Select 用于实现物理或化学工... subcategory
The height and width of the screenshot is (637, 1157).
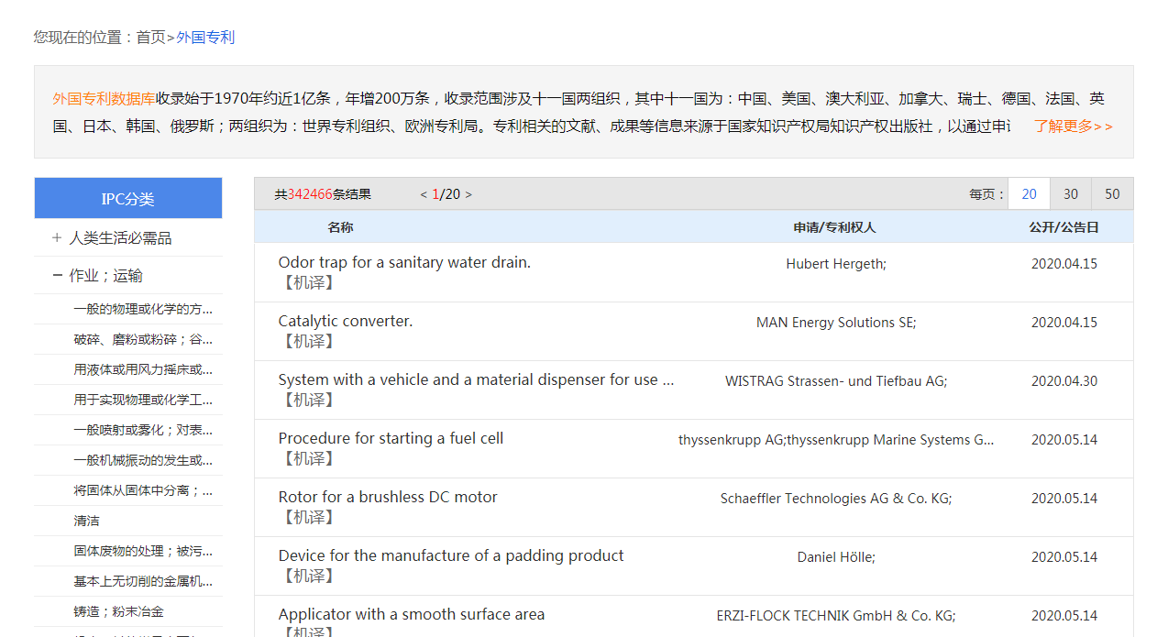[143, 400]
